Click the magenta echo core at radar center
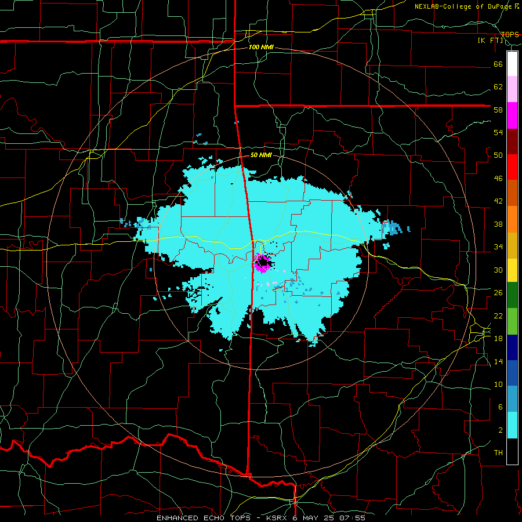Screen dimensions: 522x522 point(262,263)
